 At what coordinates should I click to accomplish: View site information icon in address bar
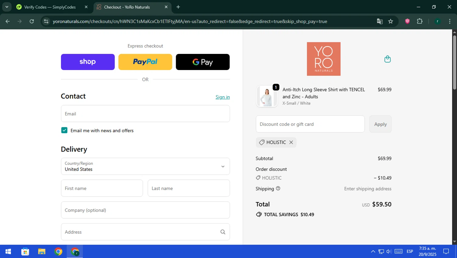46,21
